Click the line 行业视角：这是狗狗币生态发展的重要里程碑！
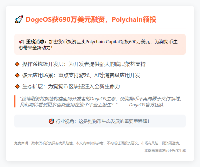 pyautogui.click(x=102, y=121)
